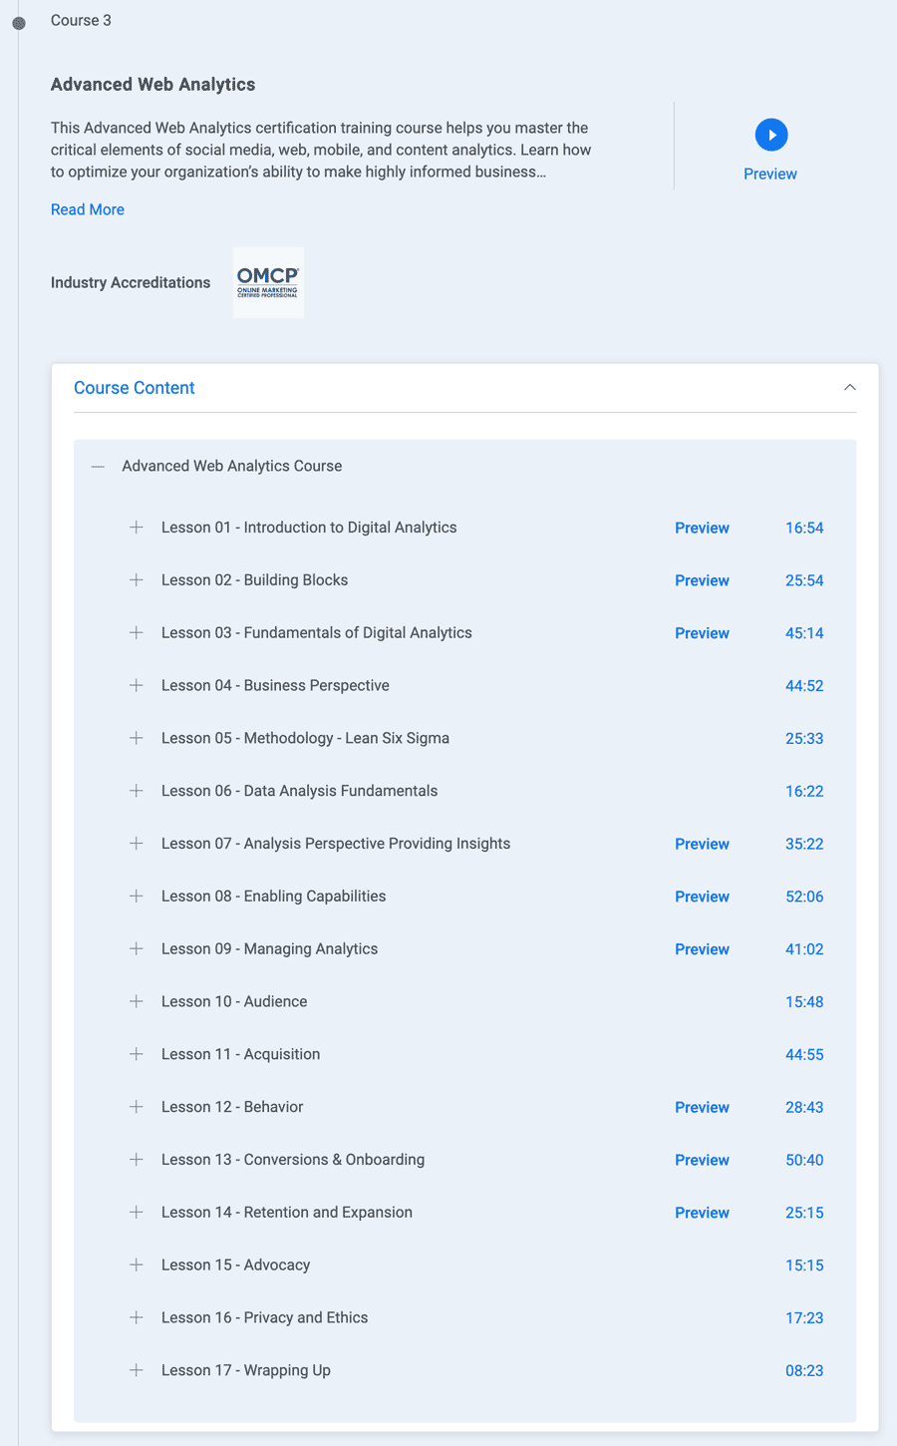897x1446 pixels.
Task: Select Lesson 05 - Methodology - Lean Six Sigma title
Action: click(x=305, y=738)
